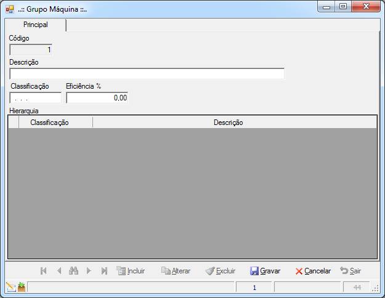Go to the next record arrow

(89, 271)
